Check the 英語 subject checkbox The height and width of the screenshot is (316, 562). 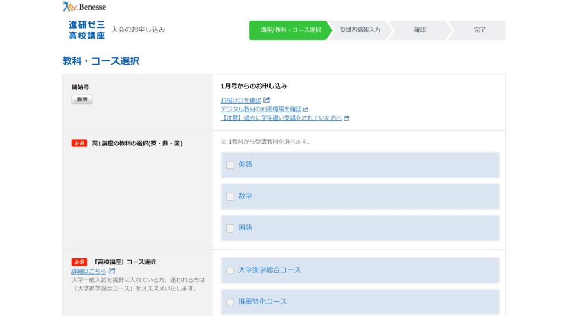coord(230,165)
